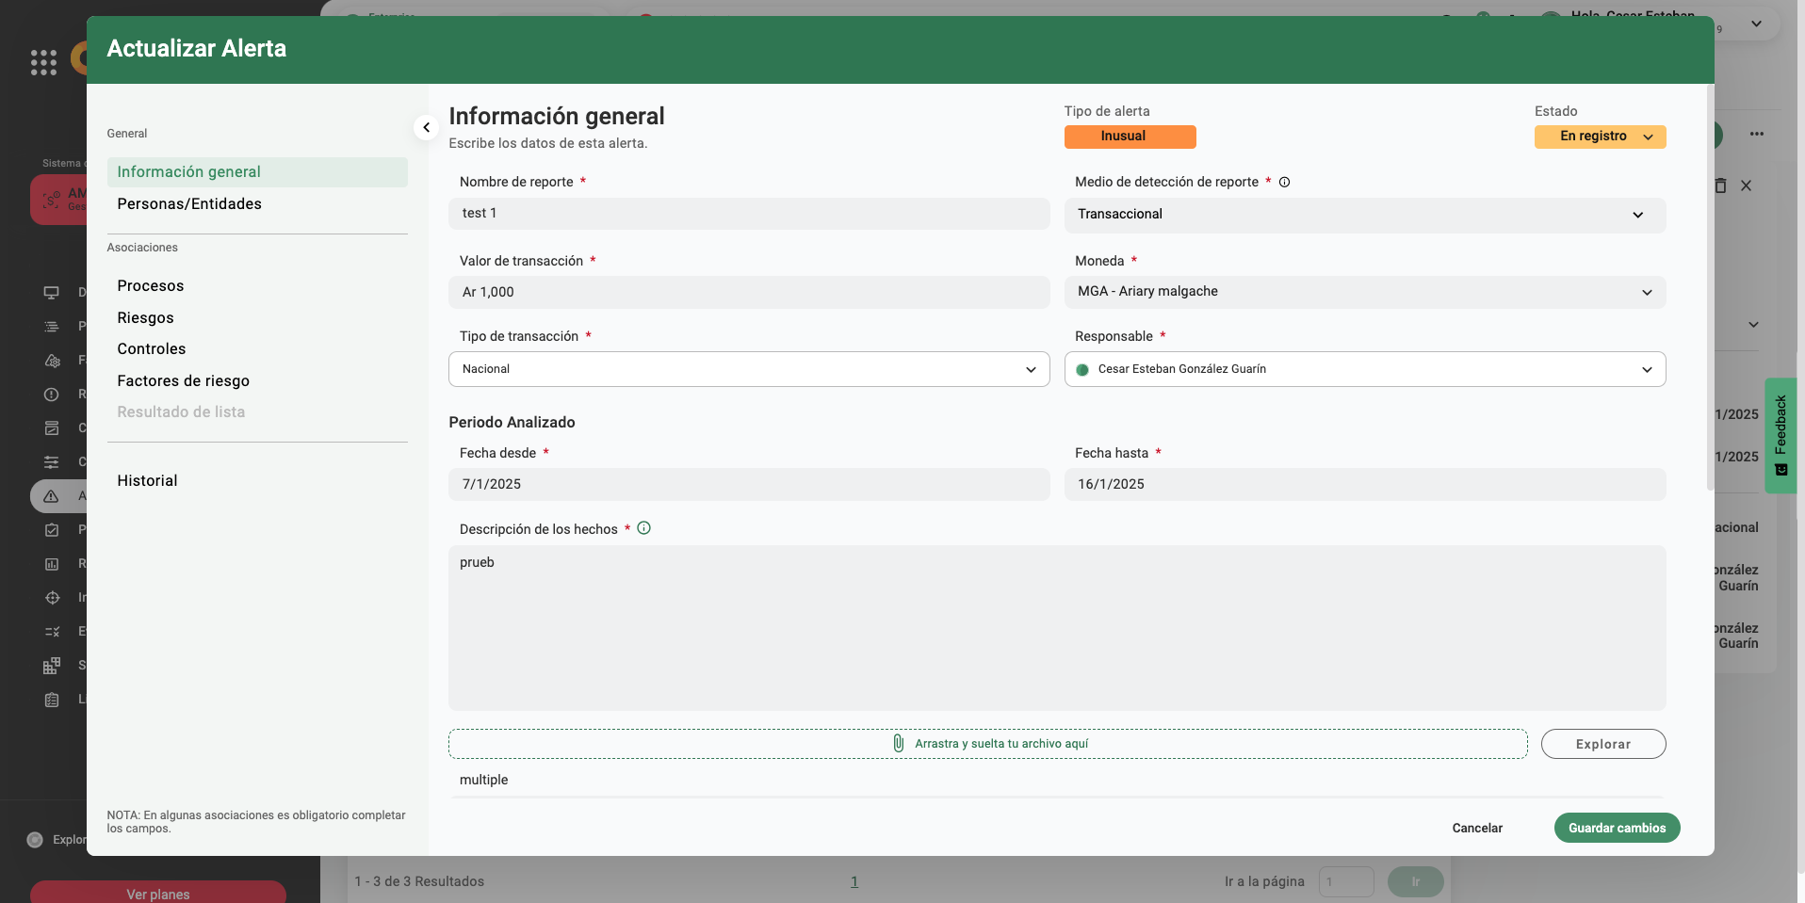The width and height of the screenshot is (1805, 903).
Task: Expand the Medio de detección Transaccional dropdown
Action: click(x=1364, y=215)
